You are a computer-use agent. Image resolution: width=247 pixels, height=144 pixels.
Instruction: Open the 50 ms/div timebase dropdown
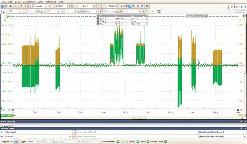click(x=45, y=6)
